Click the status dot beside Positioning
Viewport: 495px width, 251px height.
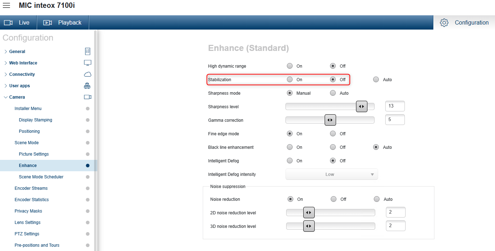(88, 131)
